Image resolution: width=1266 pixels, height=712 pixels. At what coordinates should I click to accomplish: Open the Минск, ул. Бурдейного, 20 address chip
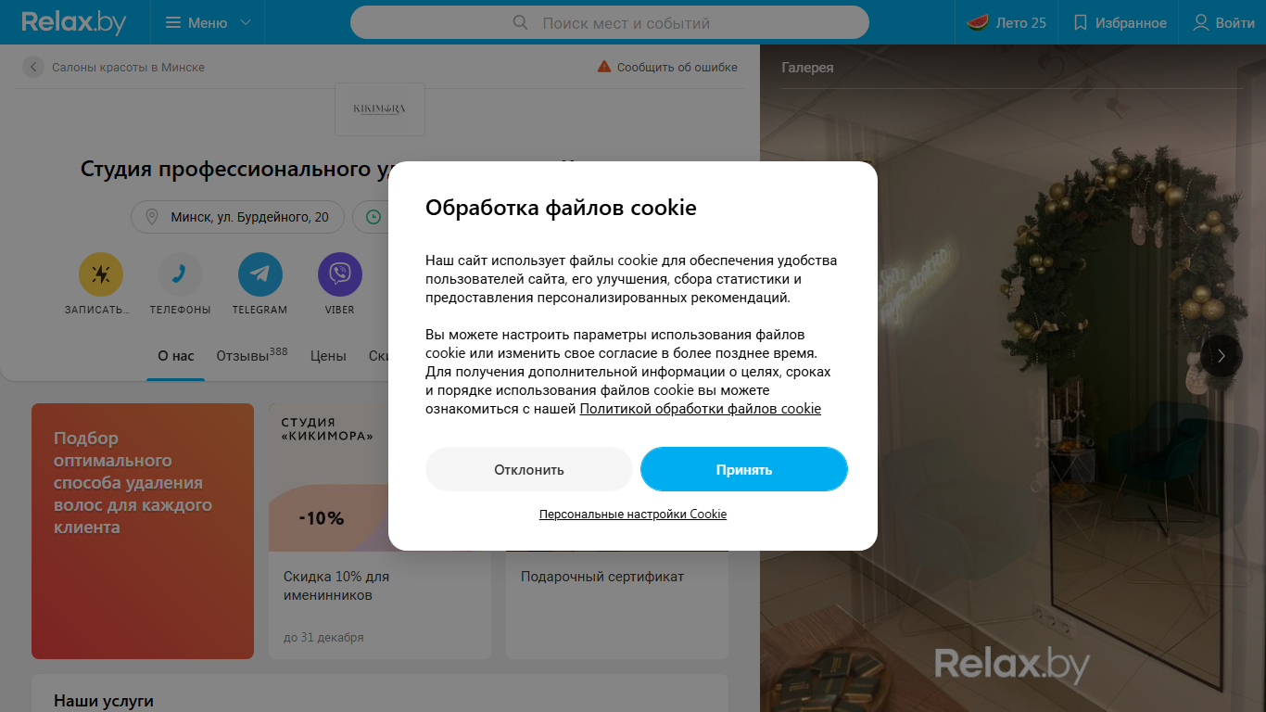tap(237, 217)
